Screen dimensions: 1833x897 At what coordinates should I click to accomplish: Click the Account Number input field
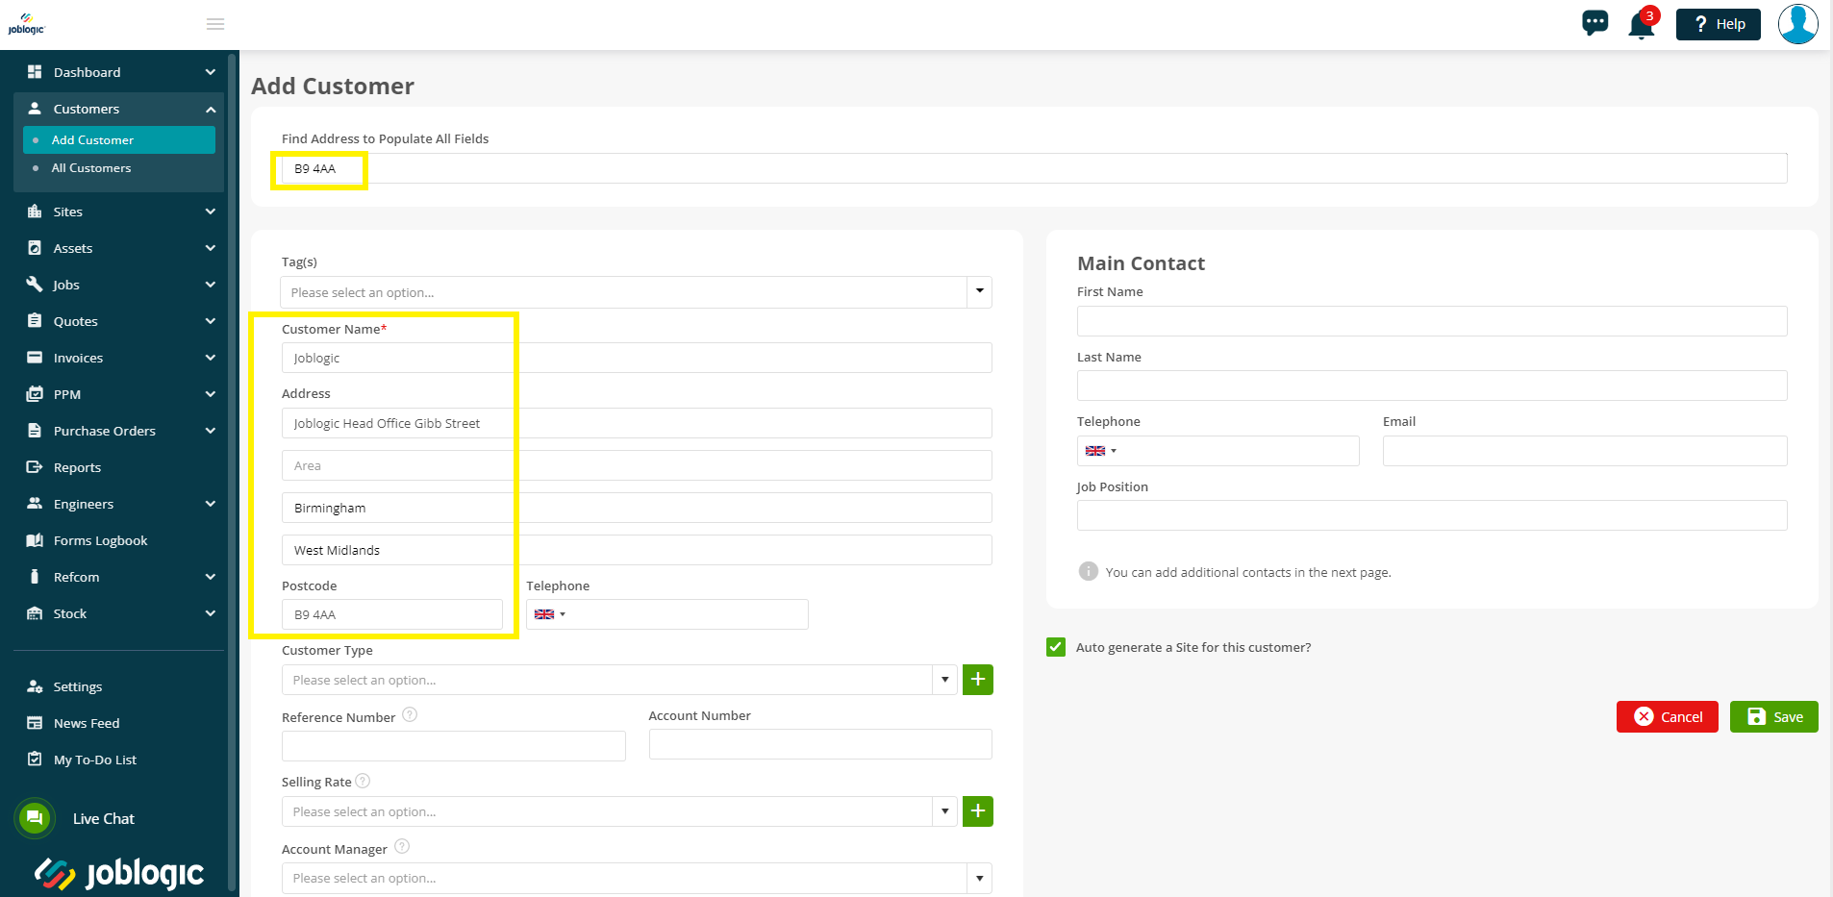coord(820,744)
